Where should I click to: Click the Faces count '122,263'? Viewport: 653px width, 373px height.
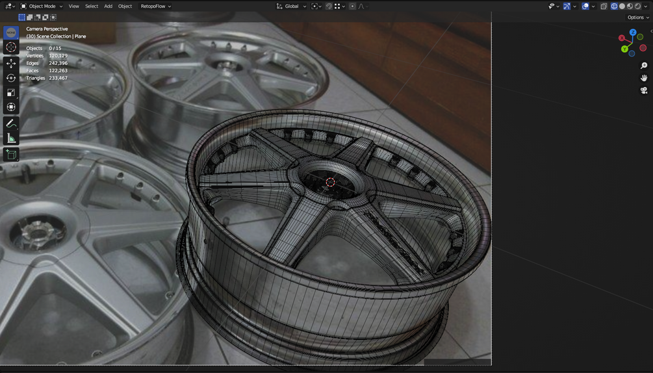point(58,70)
